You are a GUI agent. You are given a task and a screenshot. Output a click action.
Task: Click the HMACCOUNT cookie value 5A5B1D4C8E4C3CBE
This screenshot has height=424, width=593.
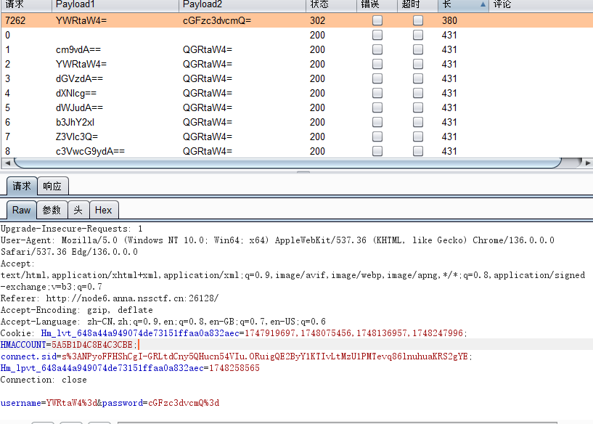(x=92, y=345)
